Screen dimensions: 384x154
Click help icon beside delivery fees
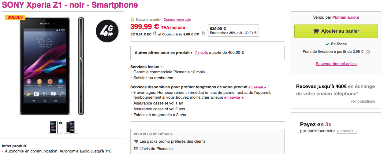coord(367,52)
